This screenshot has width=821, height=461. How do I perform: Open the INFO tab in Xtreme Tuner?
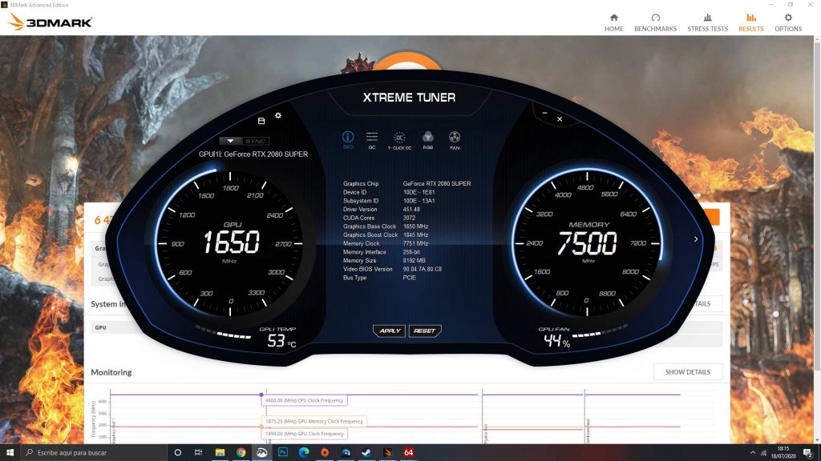[348, 139]
